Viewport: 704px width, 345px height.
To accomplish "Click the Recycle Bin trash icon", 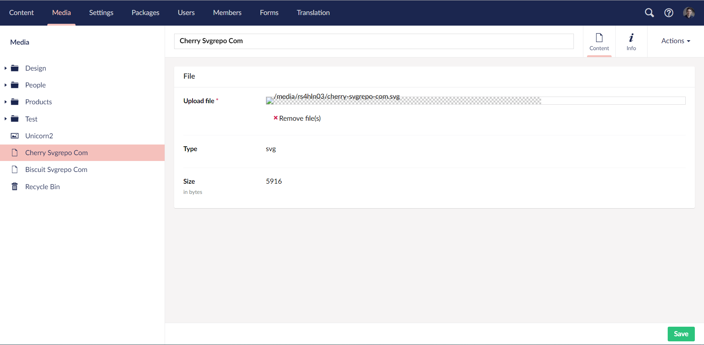I will [15, 186].
